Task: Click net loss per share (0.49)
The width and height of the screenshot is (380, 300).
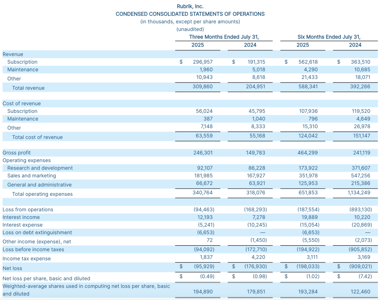Action: click(x=207, y=276)
